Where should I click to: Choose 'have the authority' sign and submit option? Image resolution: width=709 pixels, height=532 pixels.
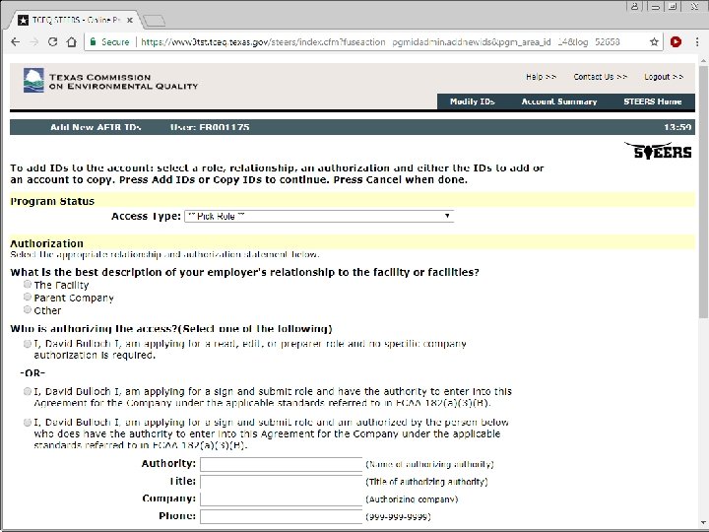pos(28,391)
